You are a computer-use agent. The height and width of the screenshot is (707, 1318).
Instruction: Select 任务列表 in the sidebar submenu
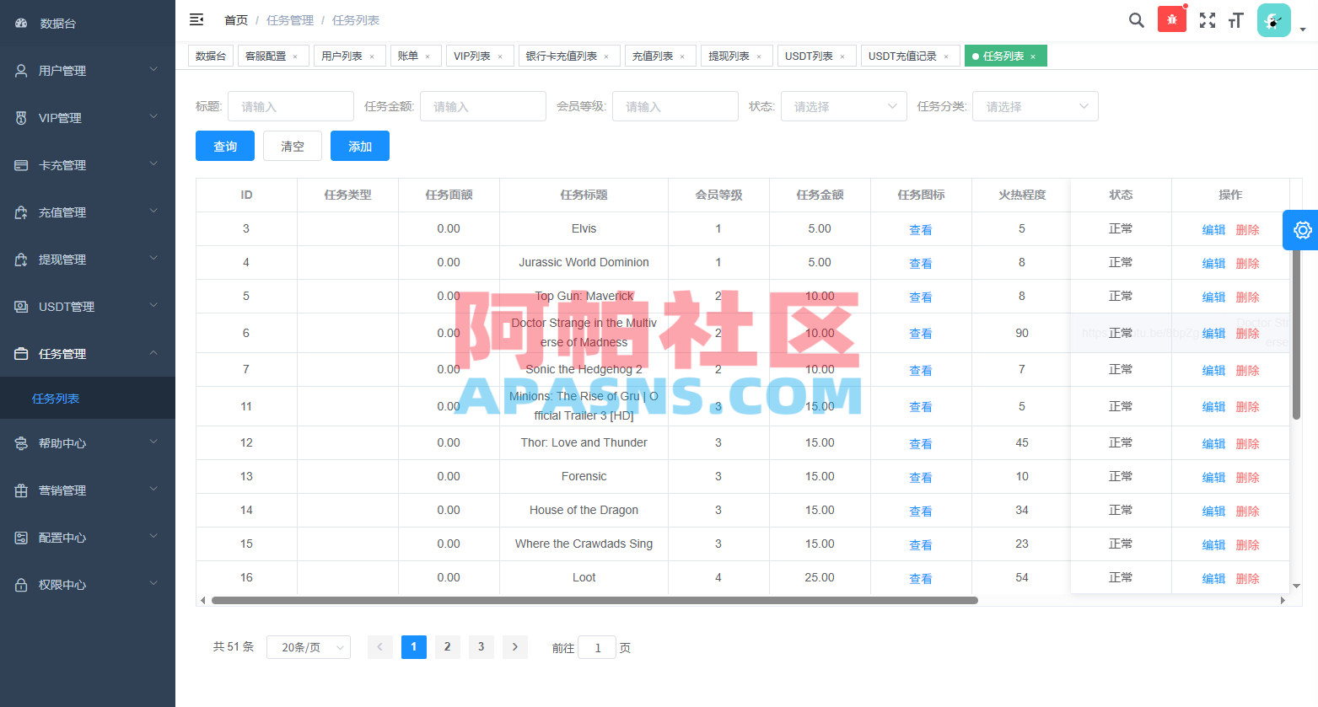[88, 399]
